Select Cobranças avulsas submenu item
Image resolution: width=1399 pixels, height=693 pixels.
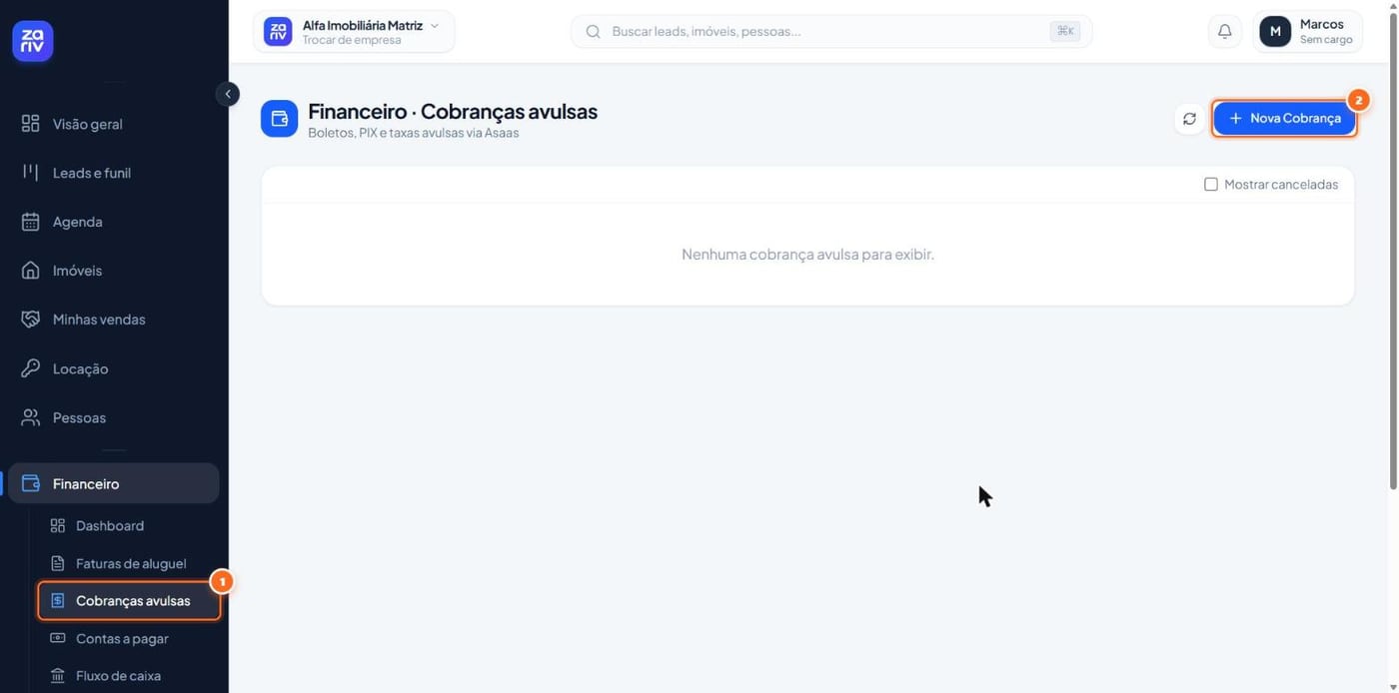click(129, 601)
